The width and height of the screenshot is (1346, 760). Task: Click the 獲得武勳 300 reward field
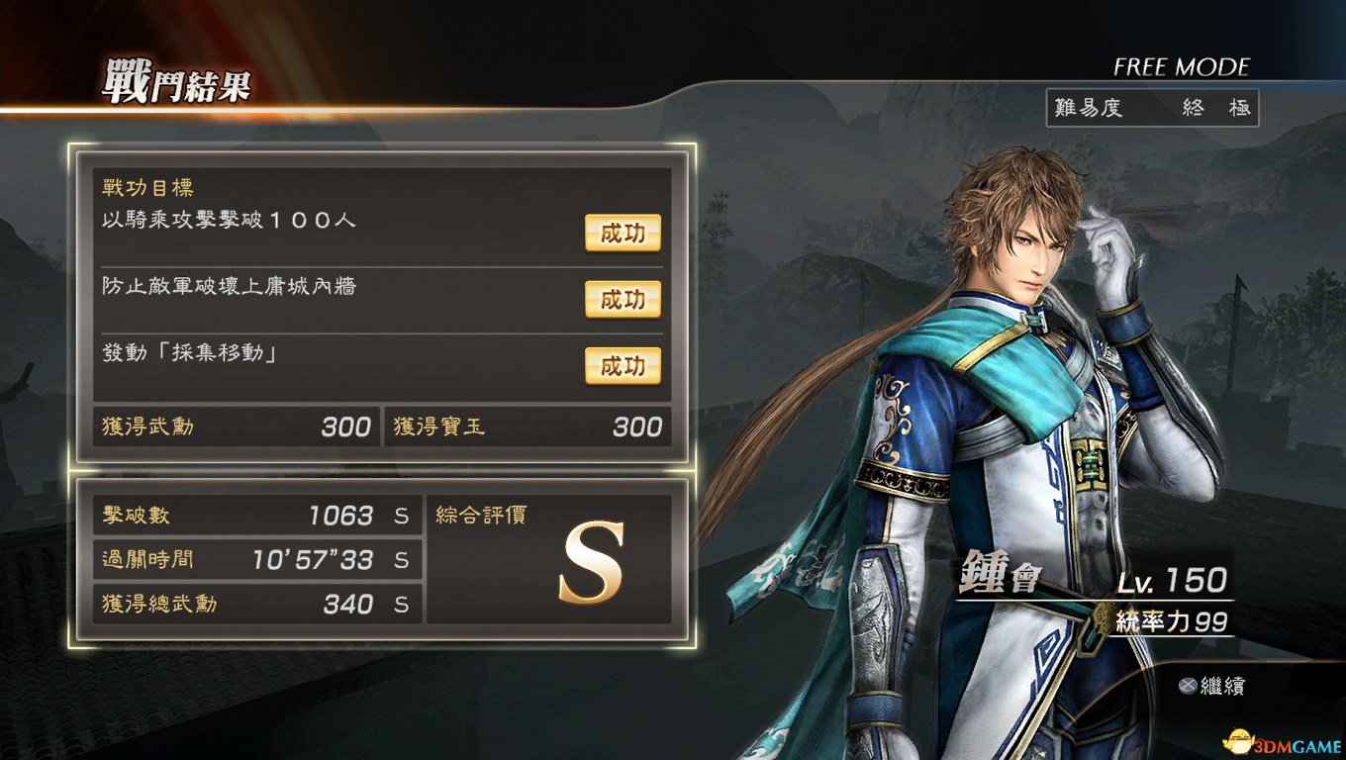[237, 427]
